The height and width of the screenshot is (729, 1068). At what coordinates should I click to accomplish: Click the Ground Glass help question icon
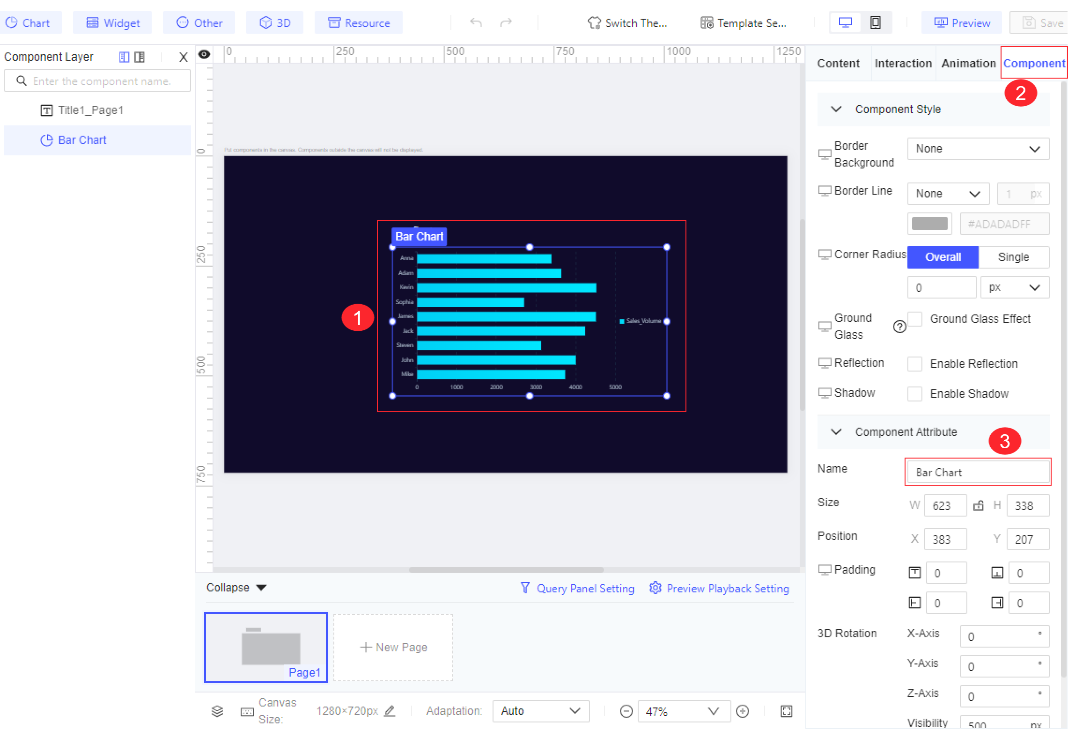coord(899,326)
